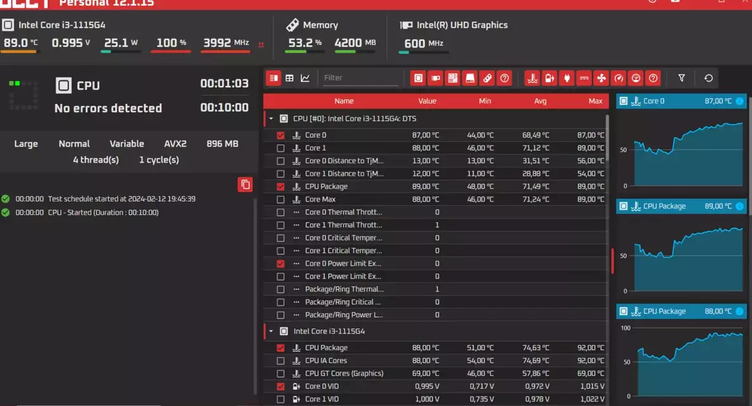The height and width of the screenshot is (406, 752).
Task: Click the 'Variable' load type label
Action: (127, 144)
